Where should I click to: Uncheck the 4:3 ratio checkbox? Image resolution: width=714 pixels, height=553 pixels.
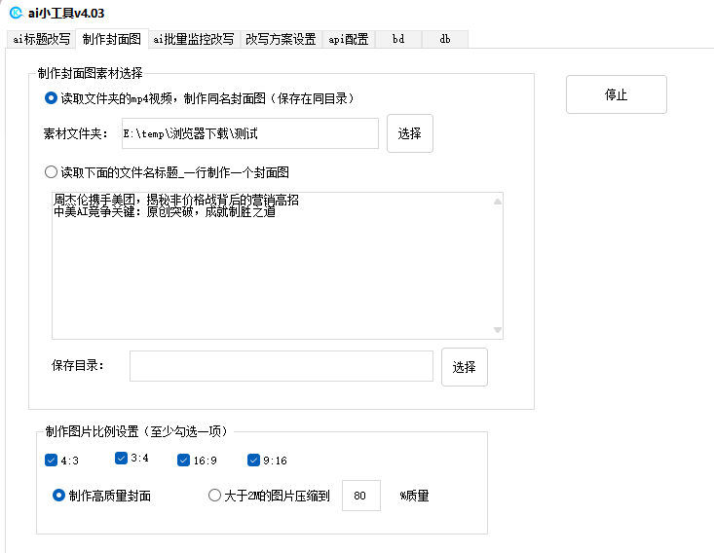click(52, 460)
